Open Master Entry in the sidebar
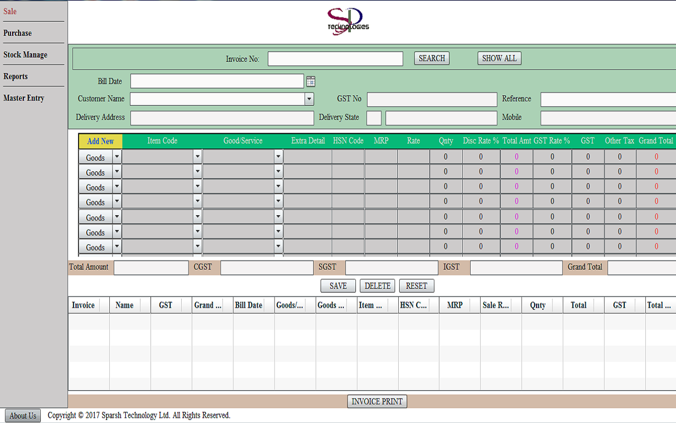The width and height of the screenshot is (676, 423). pos(24,98)
